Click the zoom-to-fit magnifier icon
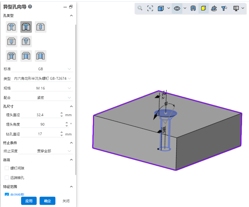 tap(140, 8)
